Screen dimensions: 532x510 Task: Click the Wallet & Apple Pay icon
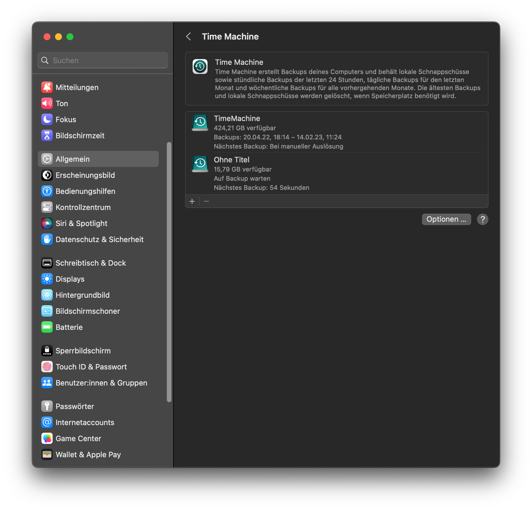pos(47,455)
